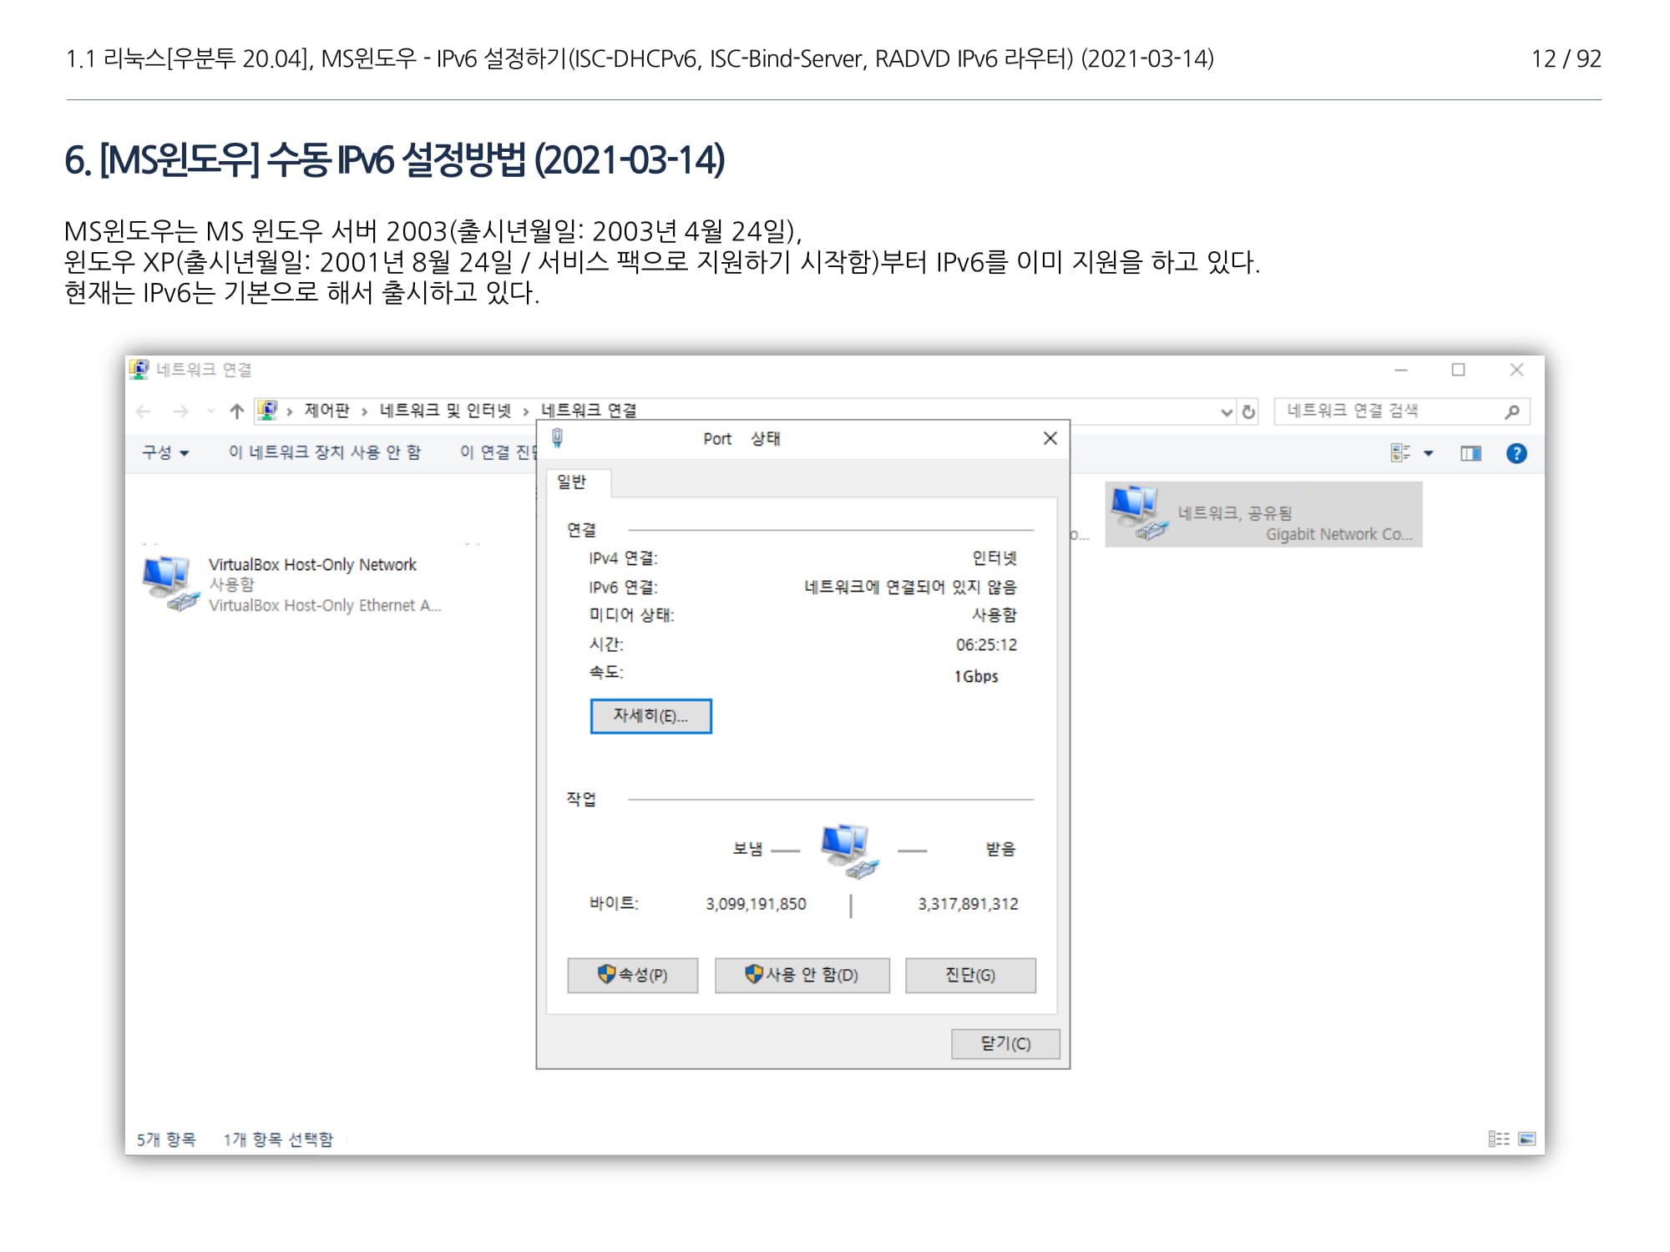Toggle the preview pane icon
This screenshot has height=1252, width=1670.
pyautogui.click(x=1470, y=453)
